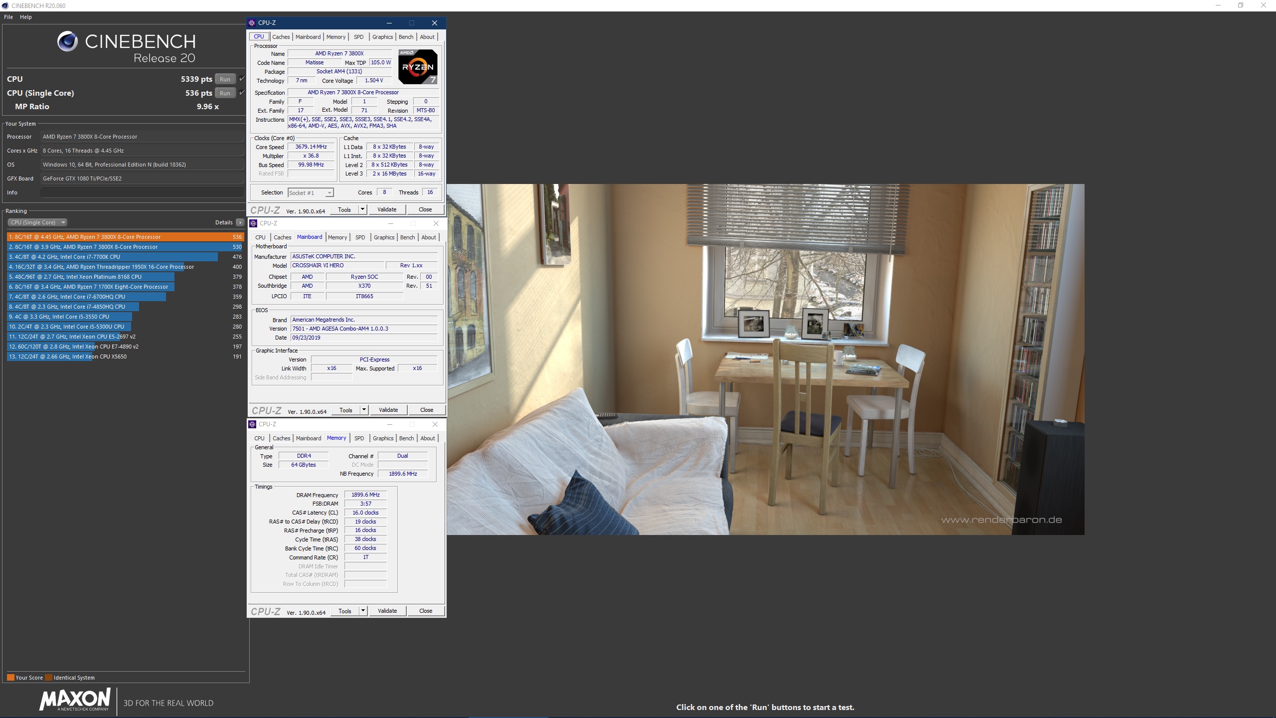Viewport: 1276px width, 718px height.
Task: Toggle the checkbox beside the CPU Run button
Action: click(242, 79)
